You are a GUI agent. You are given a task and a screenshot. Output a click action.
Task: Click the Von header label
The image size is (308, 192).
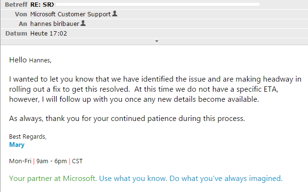click(21, 14)
